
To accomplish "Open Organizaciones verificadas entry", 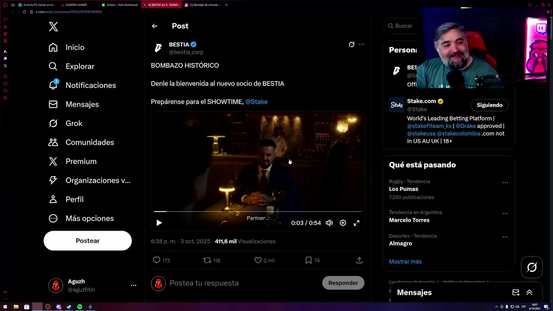I will click(x=89, y=181).
